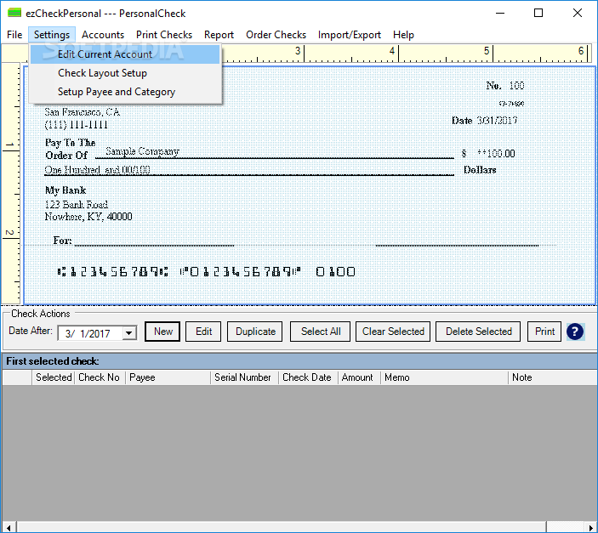Open the Help menu

pyautogui.click(x=403, y=35)
